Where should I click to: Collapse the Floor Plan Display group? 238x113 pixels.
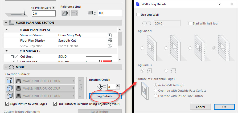(x=6, y=30)
